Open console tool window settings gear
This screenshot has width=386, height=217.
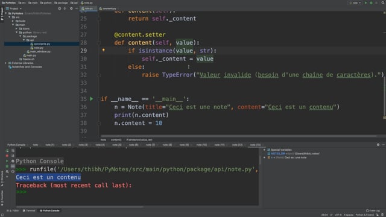[378, 145]
